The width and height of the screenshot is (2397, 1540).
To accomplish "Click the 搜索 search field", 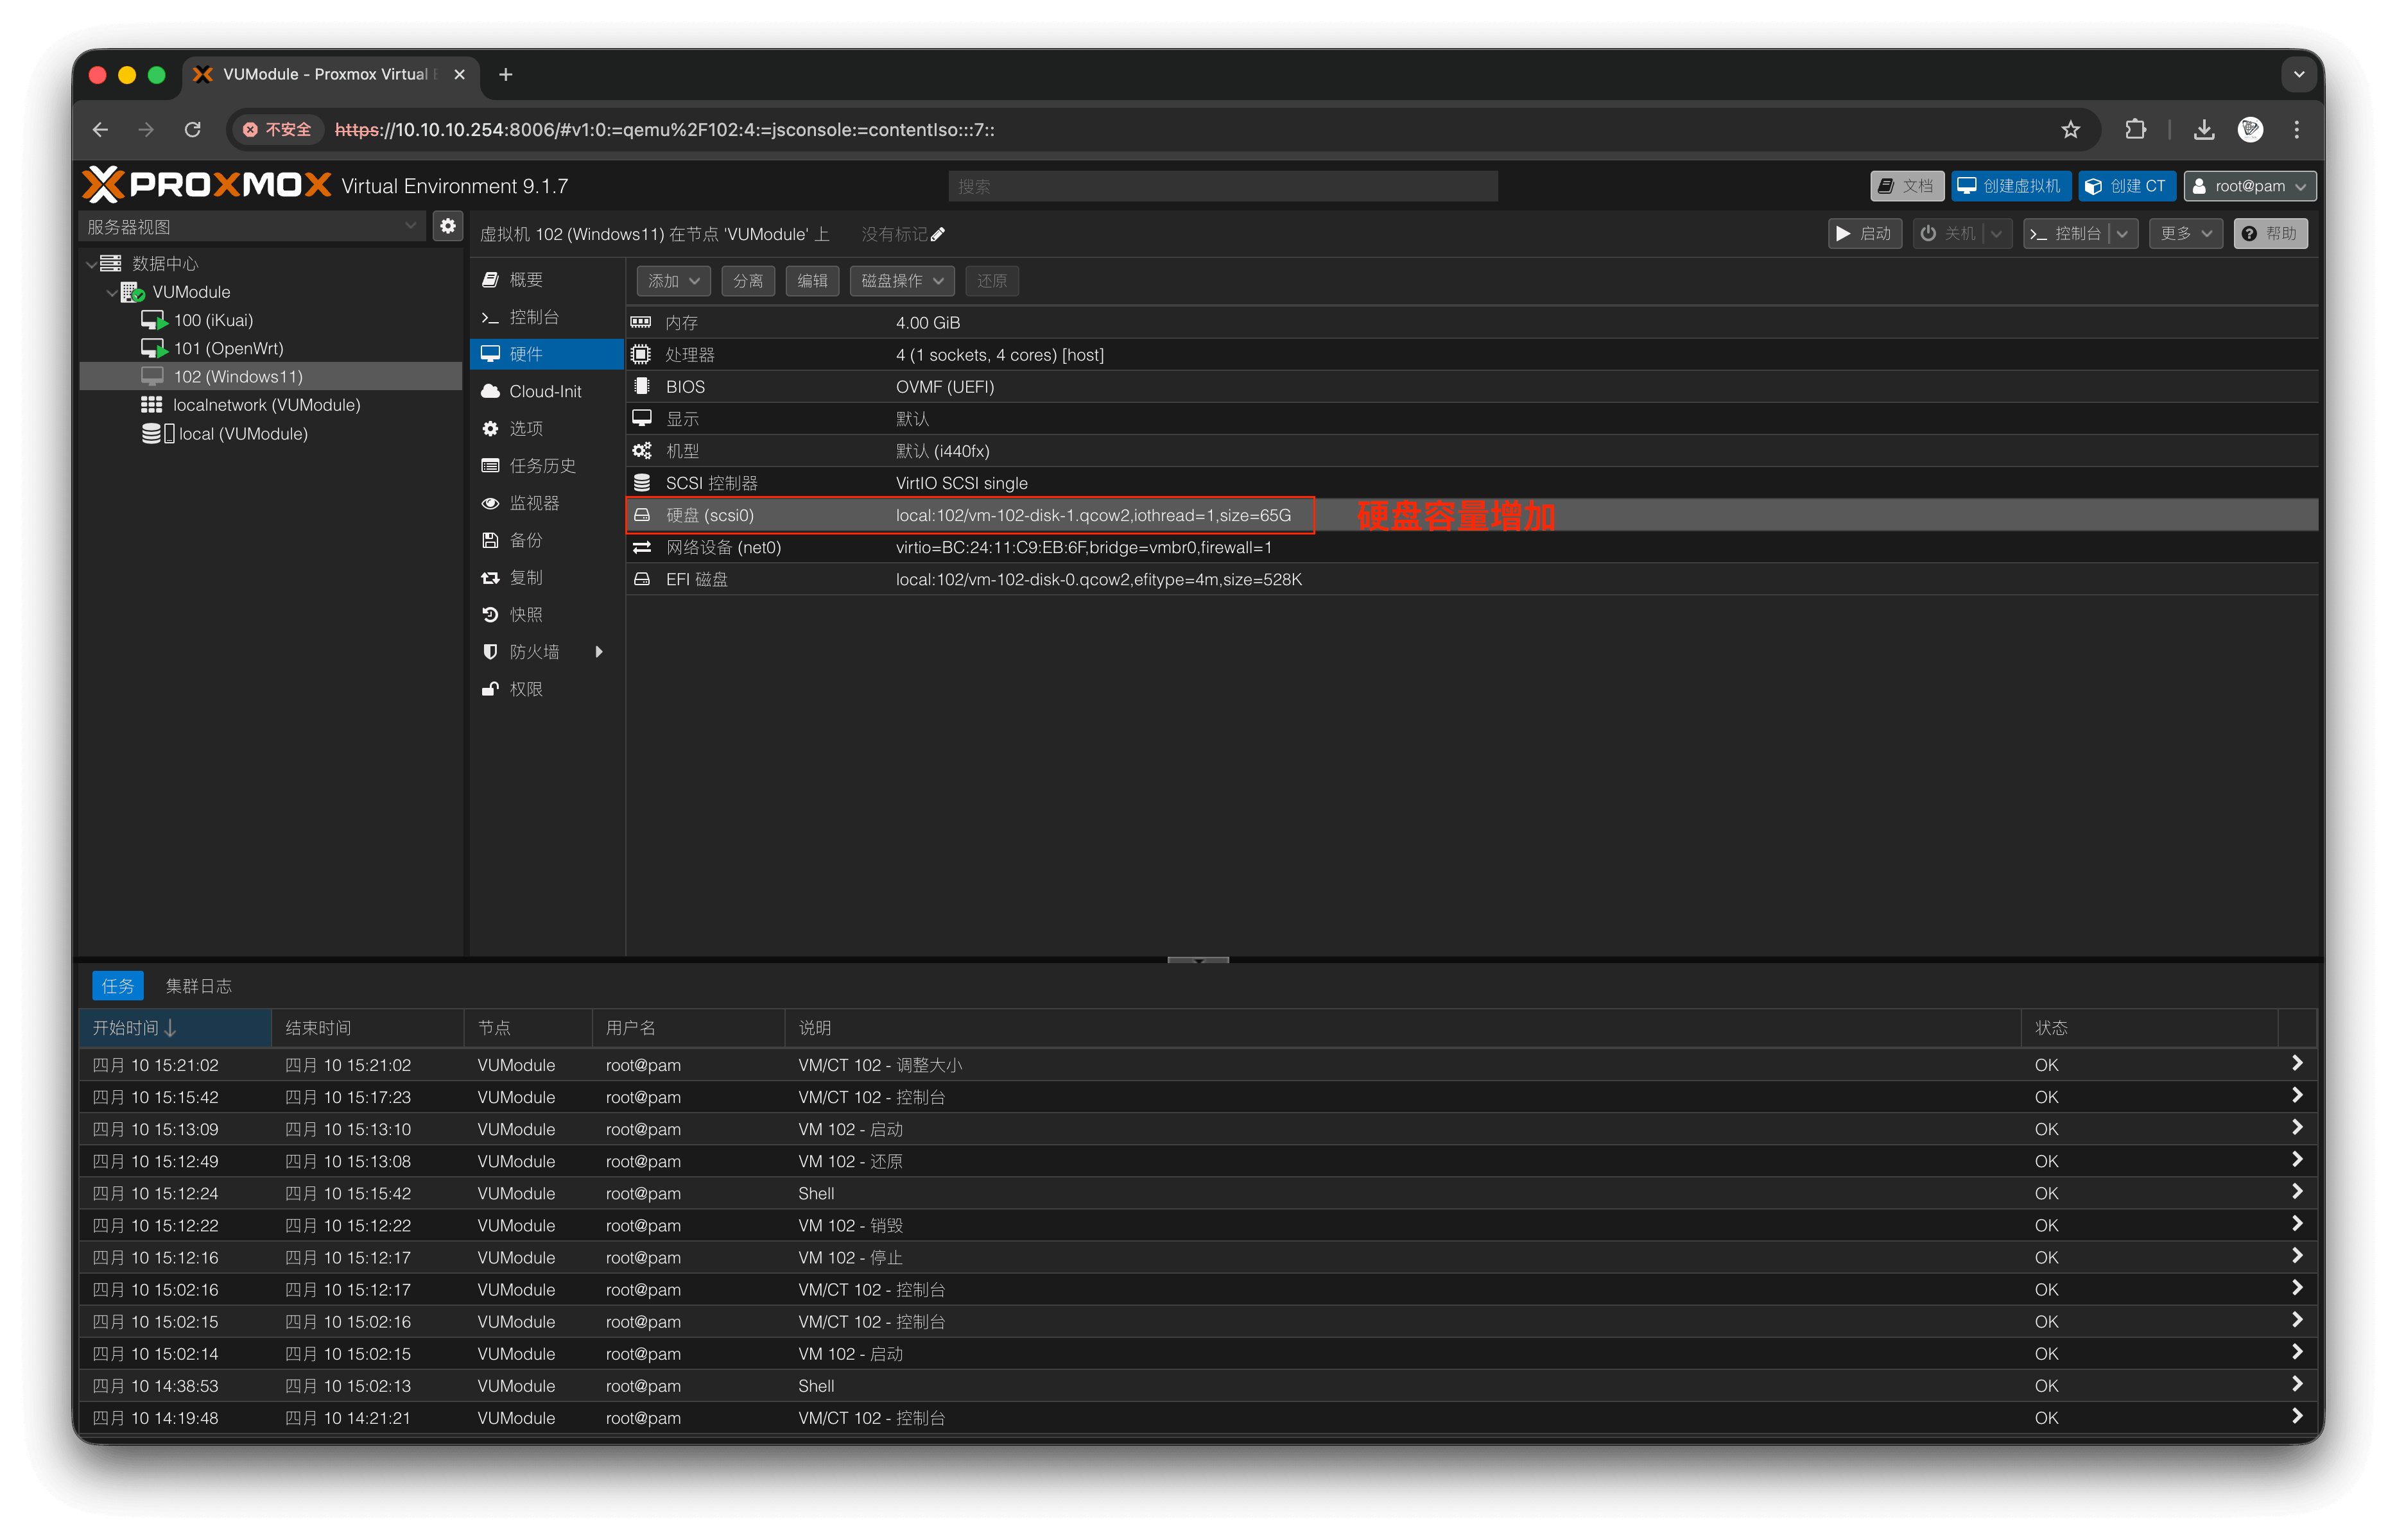I will pos(1222,186).
